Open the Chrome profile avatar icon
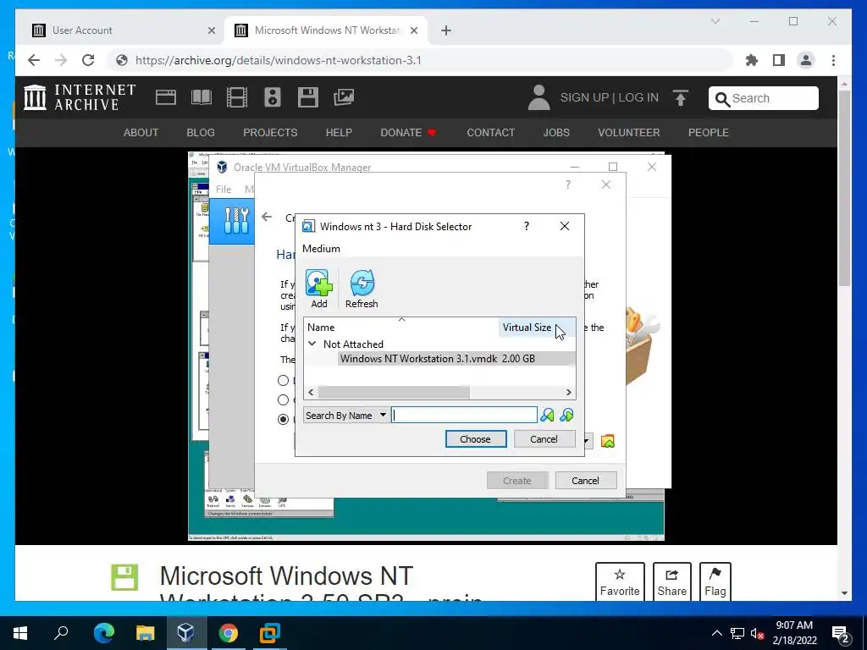Viewport: 867px width, 650px height. coord(806,60)
